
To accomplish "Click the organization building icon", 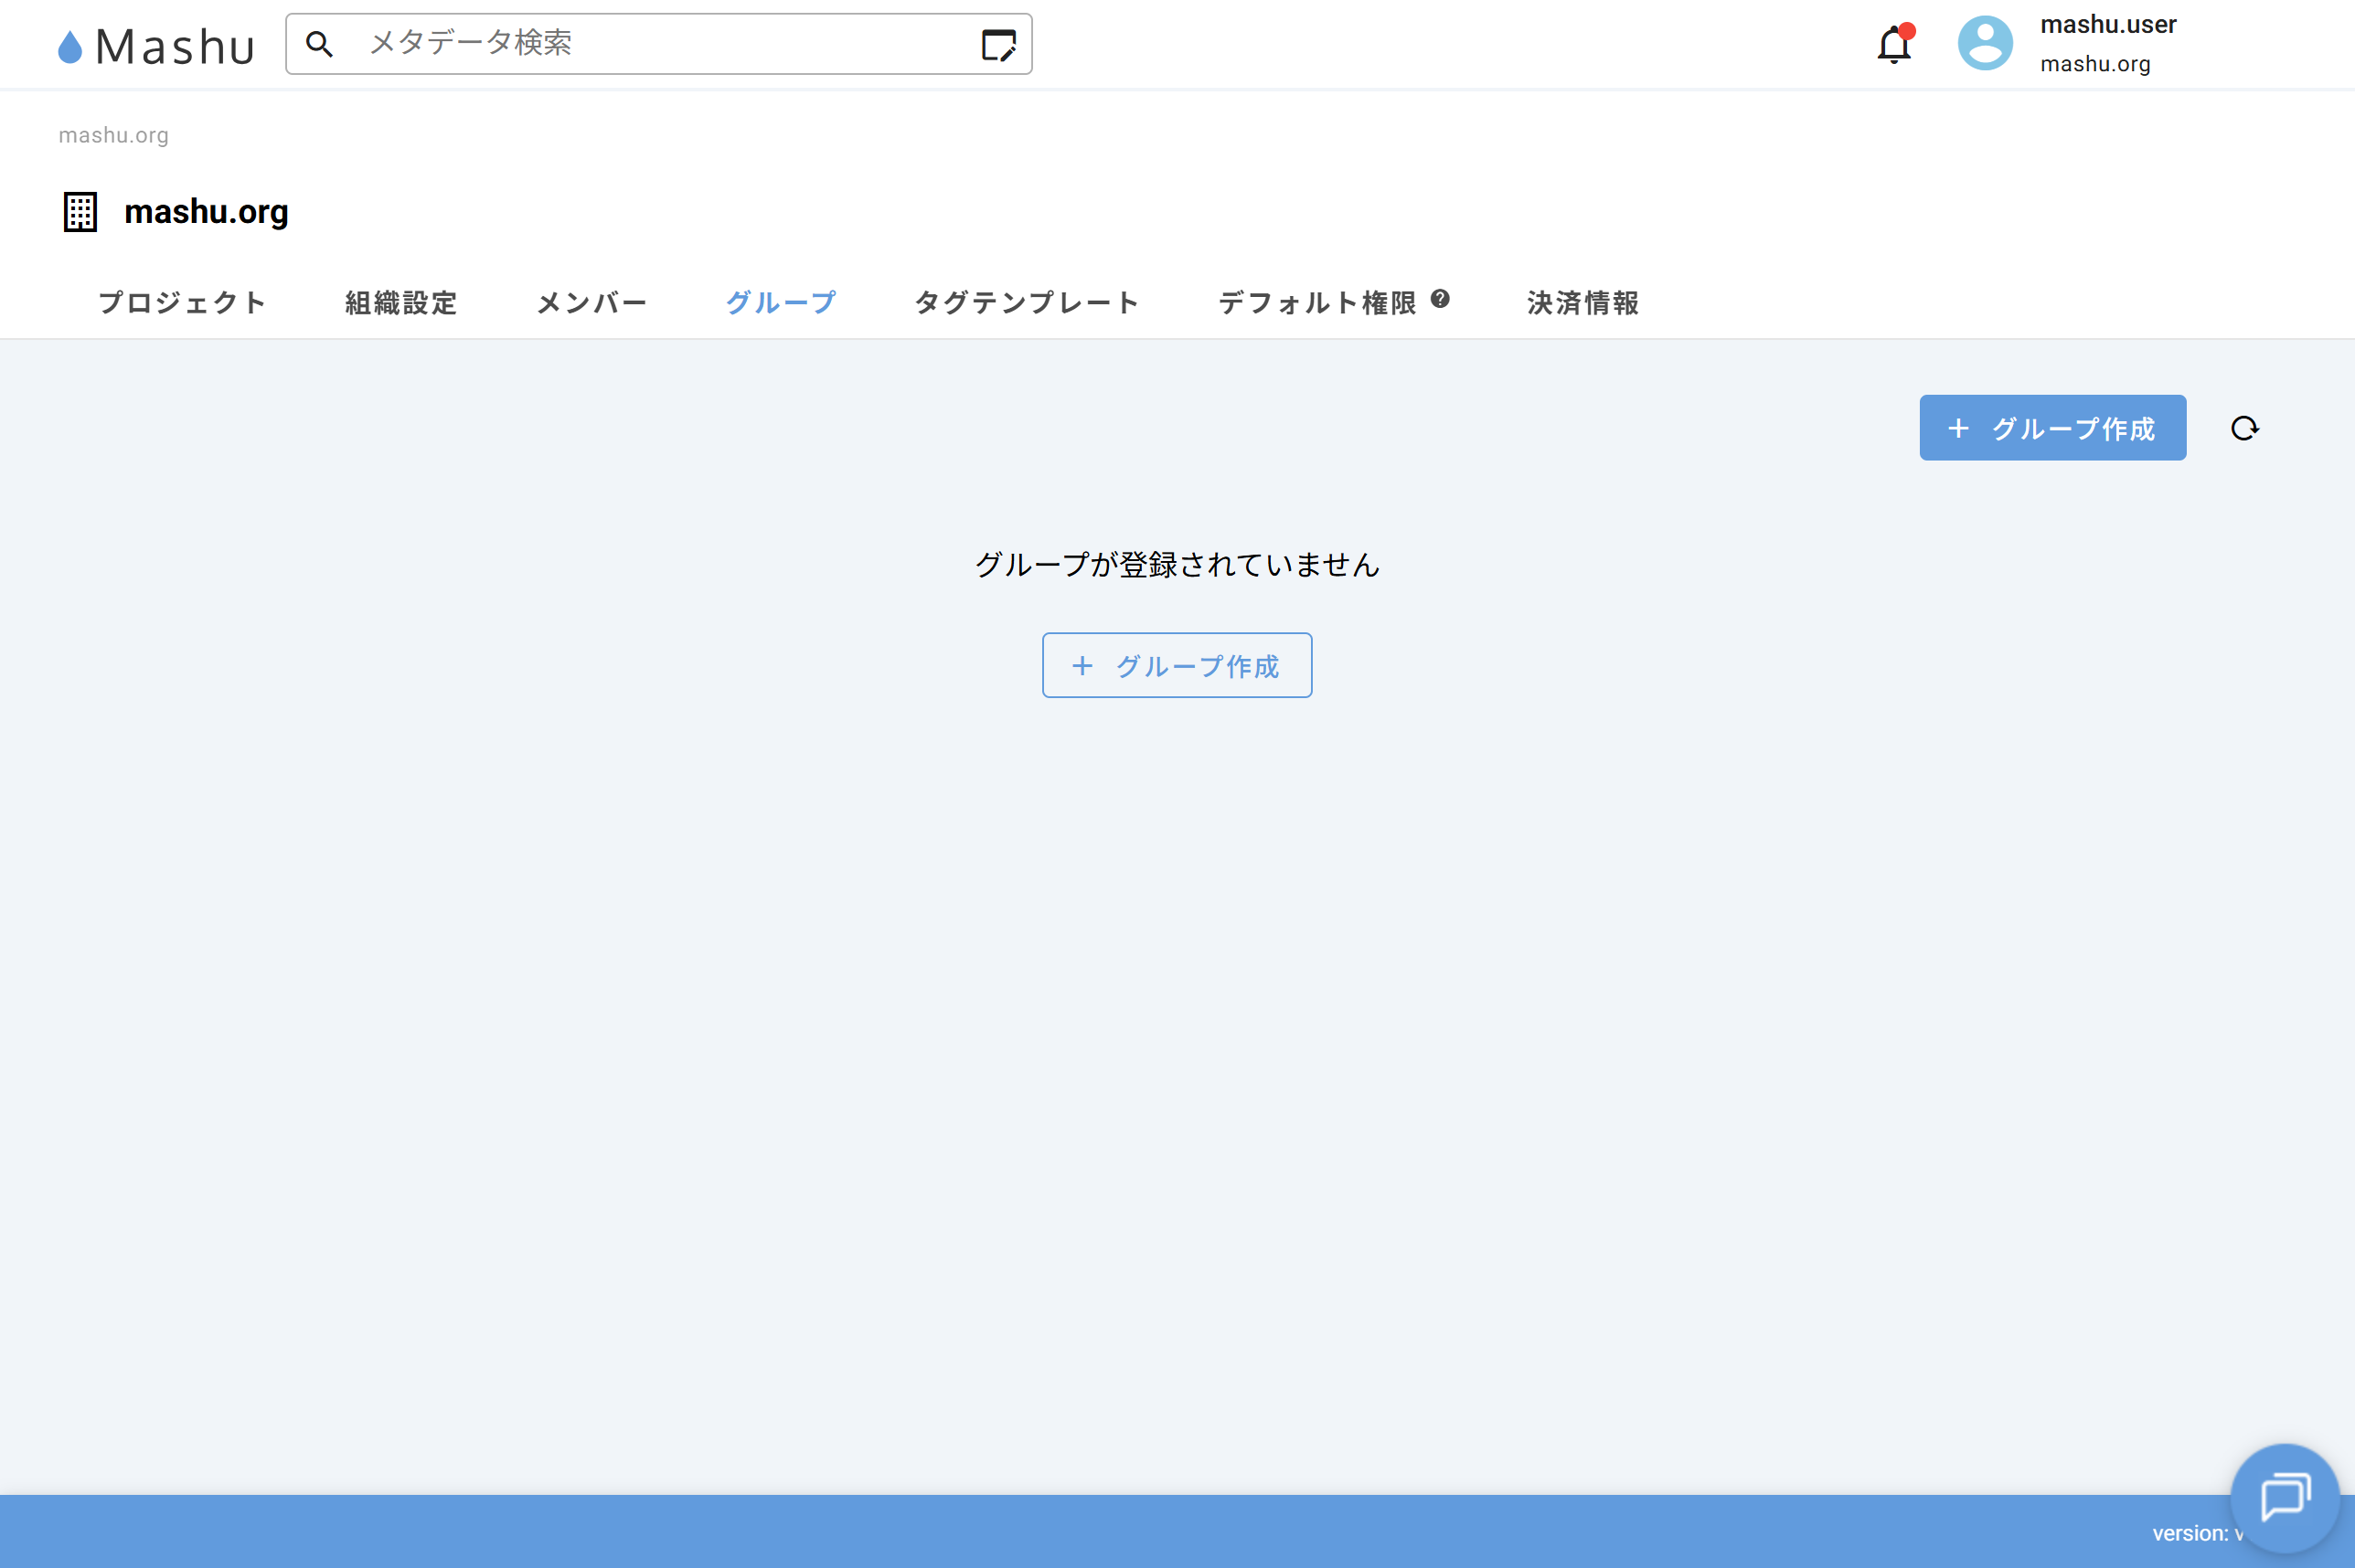I will 80,212.
